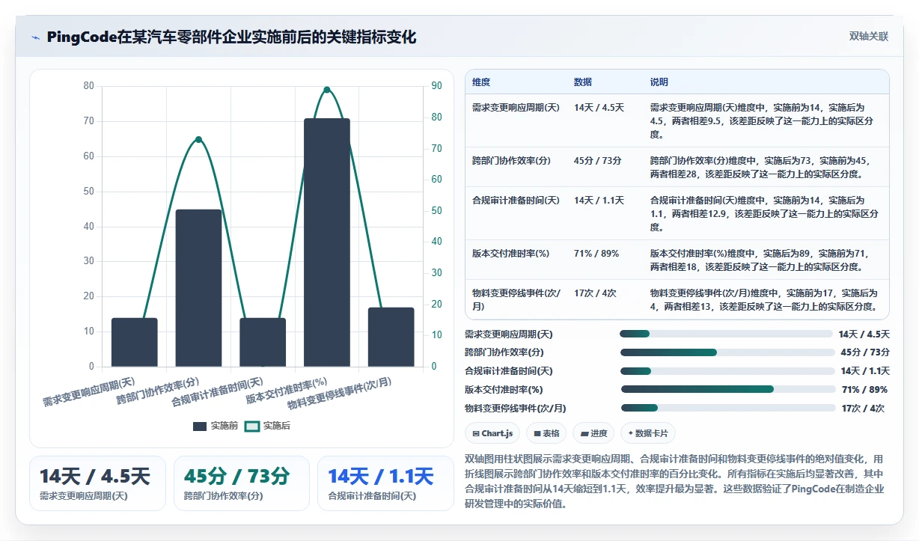Click the 物料变更停线事件 progress bar
Screen dimensions: 919x541
[x=728, y=408]
